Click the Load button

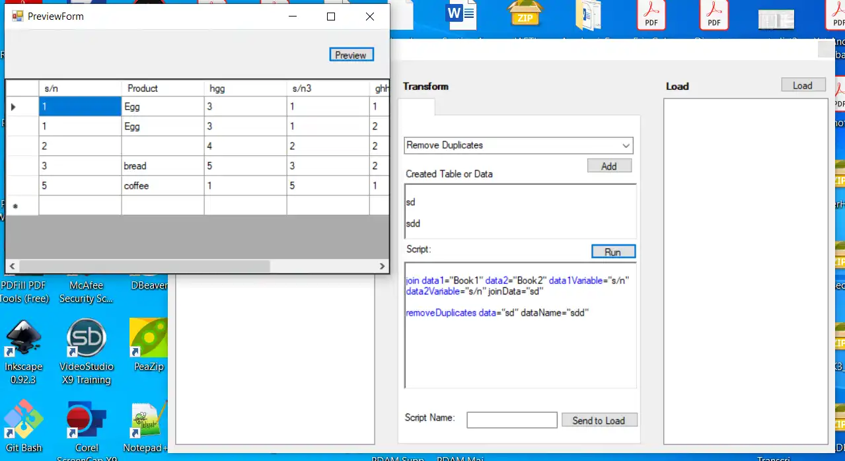[x=803, y=85]
